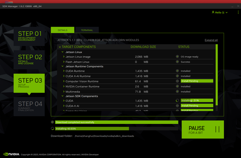Close the SDK Manager window
241x158 pixels.
point(238,6)
